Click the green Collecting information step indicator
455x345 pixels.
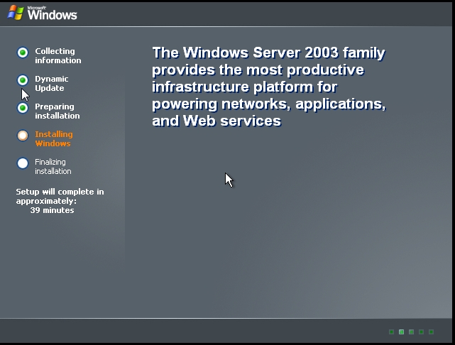point(23,53)
